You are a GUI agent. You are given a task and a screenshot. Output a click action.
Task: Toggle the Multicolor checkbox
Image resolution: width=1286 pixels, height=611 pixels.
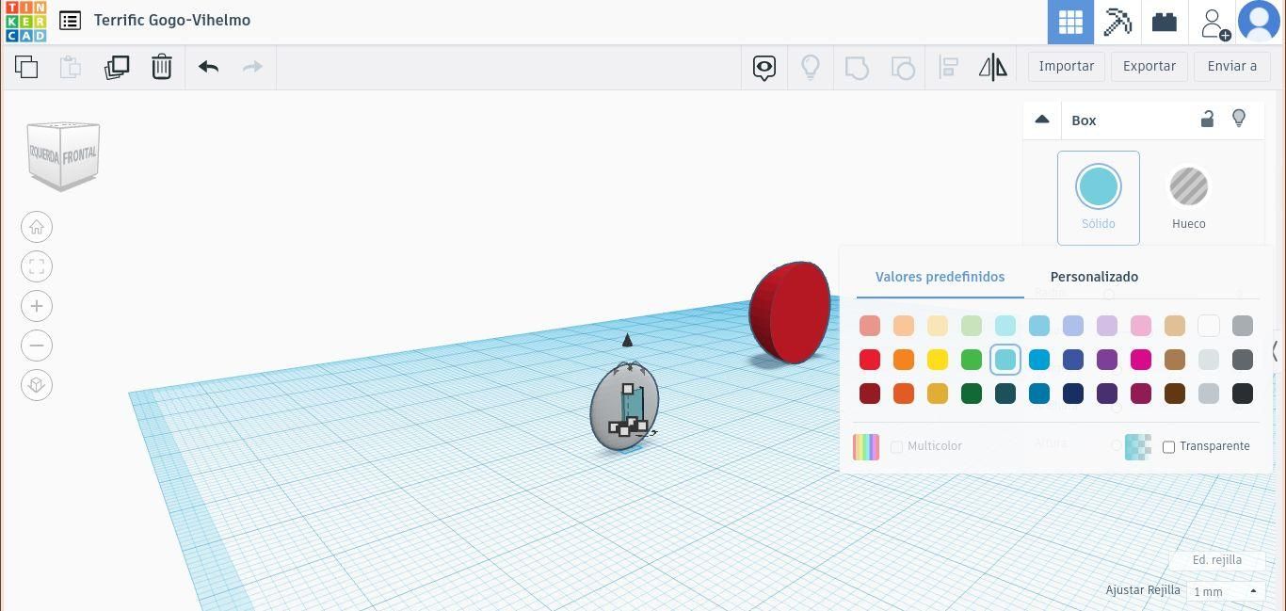click(896, 447)
